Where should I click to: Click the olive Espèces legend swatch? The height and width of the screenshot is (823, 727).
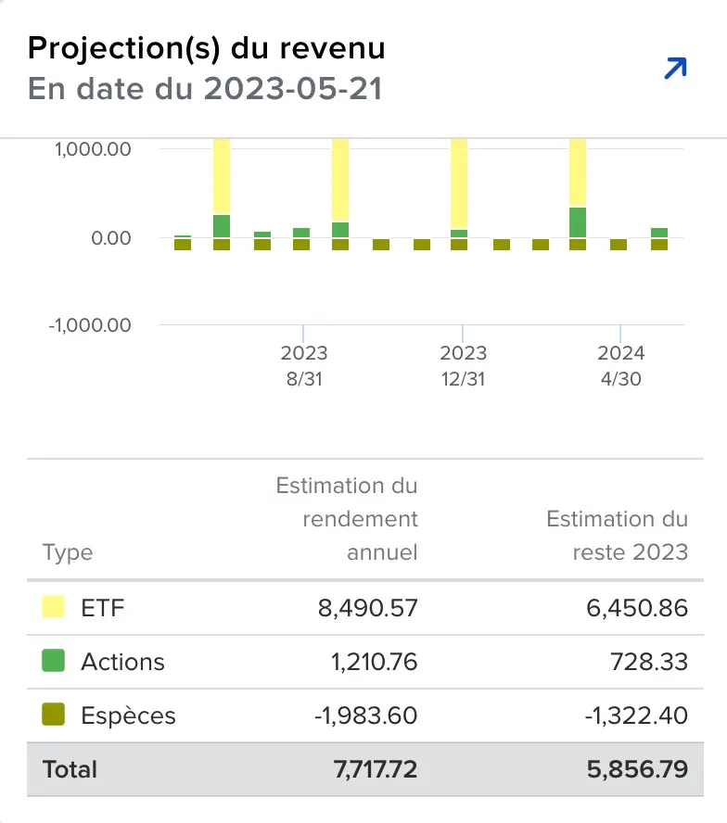point(53,715)
